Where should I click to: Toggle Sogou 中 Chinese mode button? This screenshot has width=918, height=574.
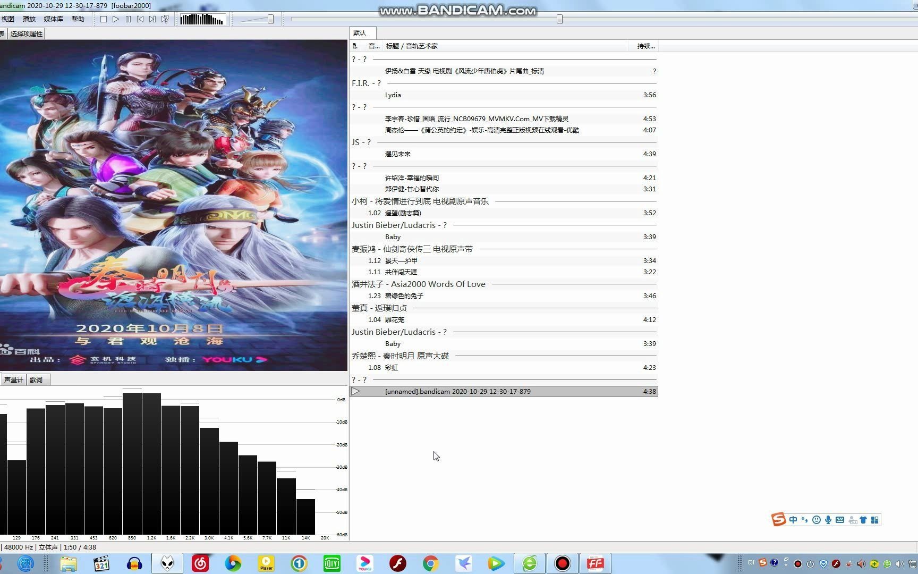tap(793, 520)
